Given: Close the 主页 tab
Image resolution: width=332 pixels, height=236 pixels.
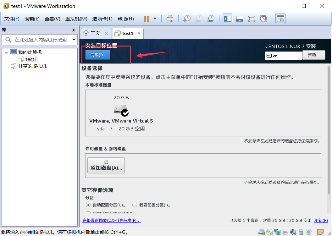Looking at the screenshot, I should click(106, 33).
